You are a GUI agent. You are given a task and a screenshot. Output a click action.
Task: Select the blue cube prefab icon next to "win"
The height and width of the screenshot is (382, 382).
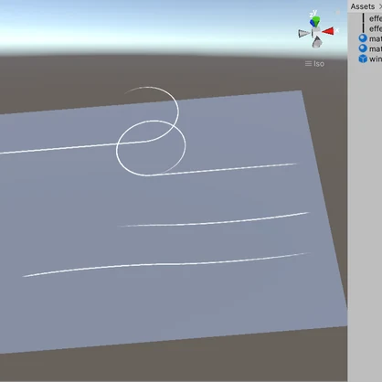tap(363, 58)
